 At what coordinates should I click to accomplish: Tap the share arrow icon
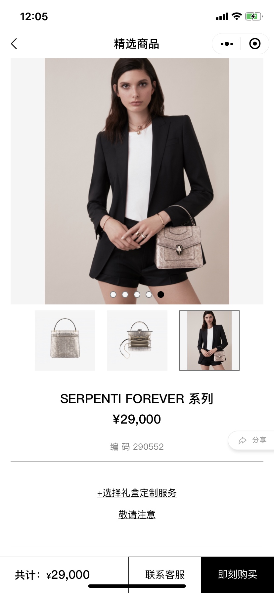243,440
